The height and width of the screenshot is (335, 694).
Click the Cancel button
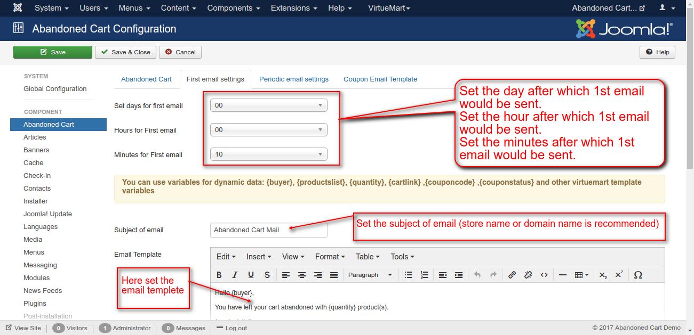pos(180,52)
